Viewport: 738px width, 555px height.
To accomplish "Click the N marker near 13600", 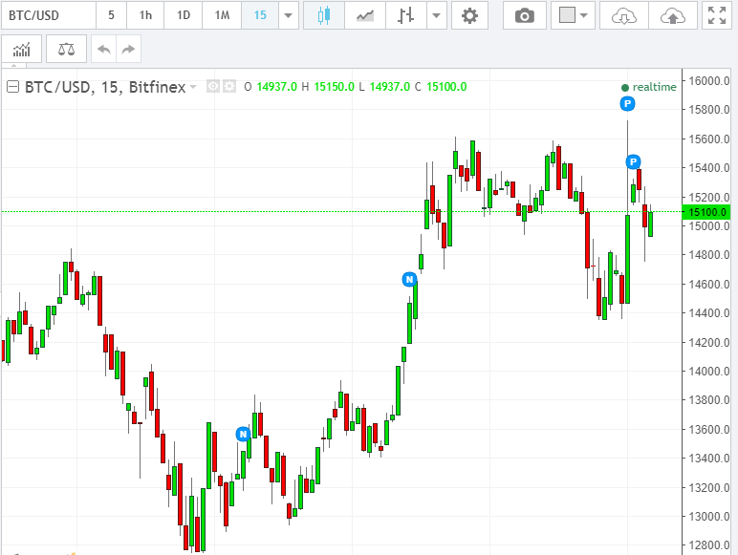I will tap(243, 434).
